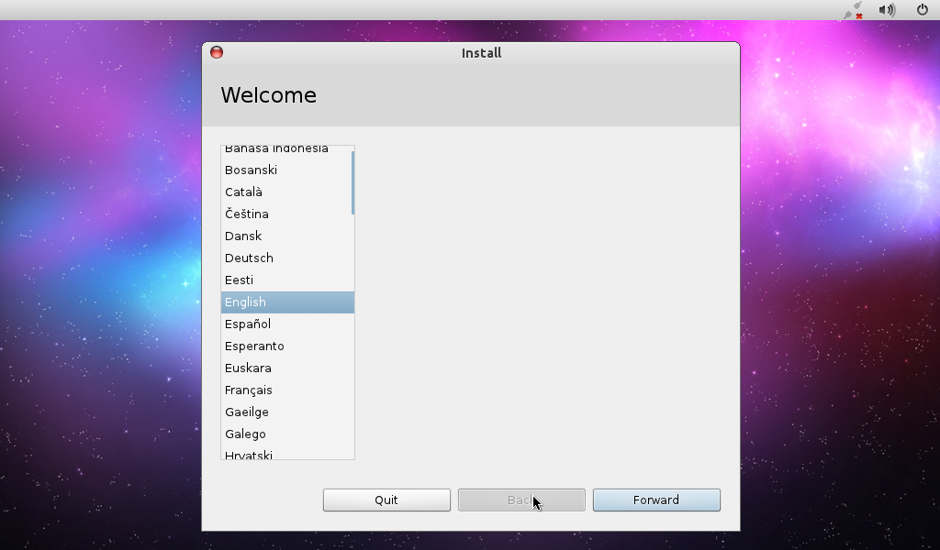This screenshot has height=550, width=940.
Task: Open the power menu icon
Action: [x=923, y=10]
